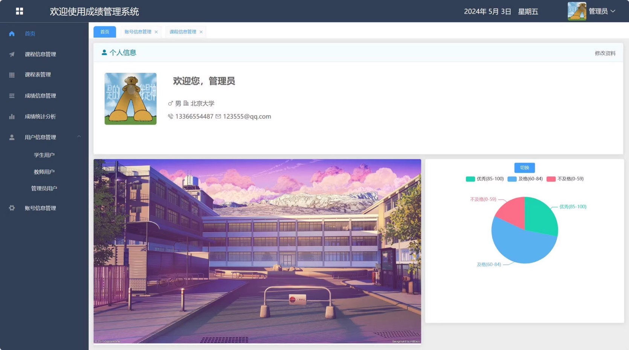The height and width of the screenshot is (350, 629).
Task: Click the 优秀(85-100) pie label
Action: [573, 206]
